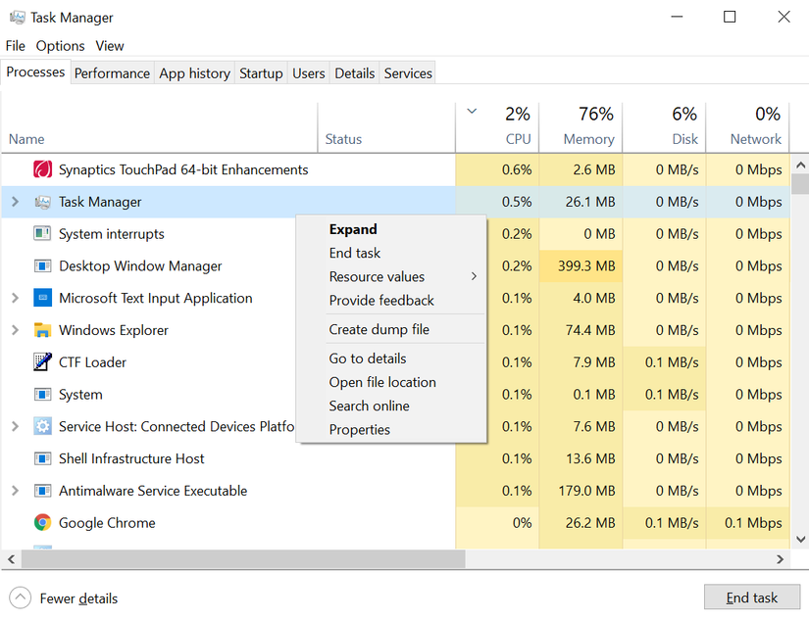Expand the Service Host: Connected Devices row
809x621 pixels.
tap(14, 426)
